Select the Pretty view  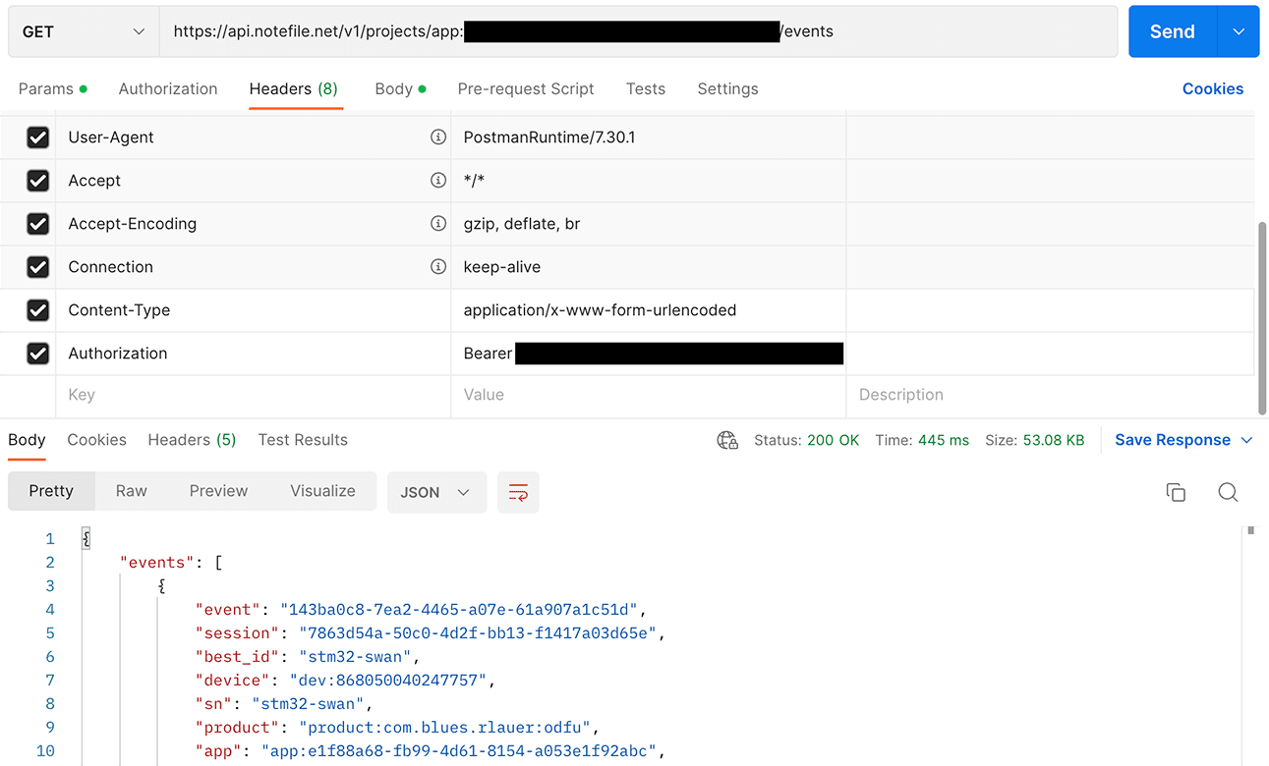click(x=51, y=491)
